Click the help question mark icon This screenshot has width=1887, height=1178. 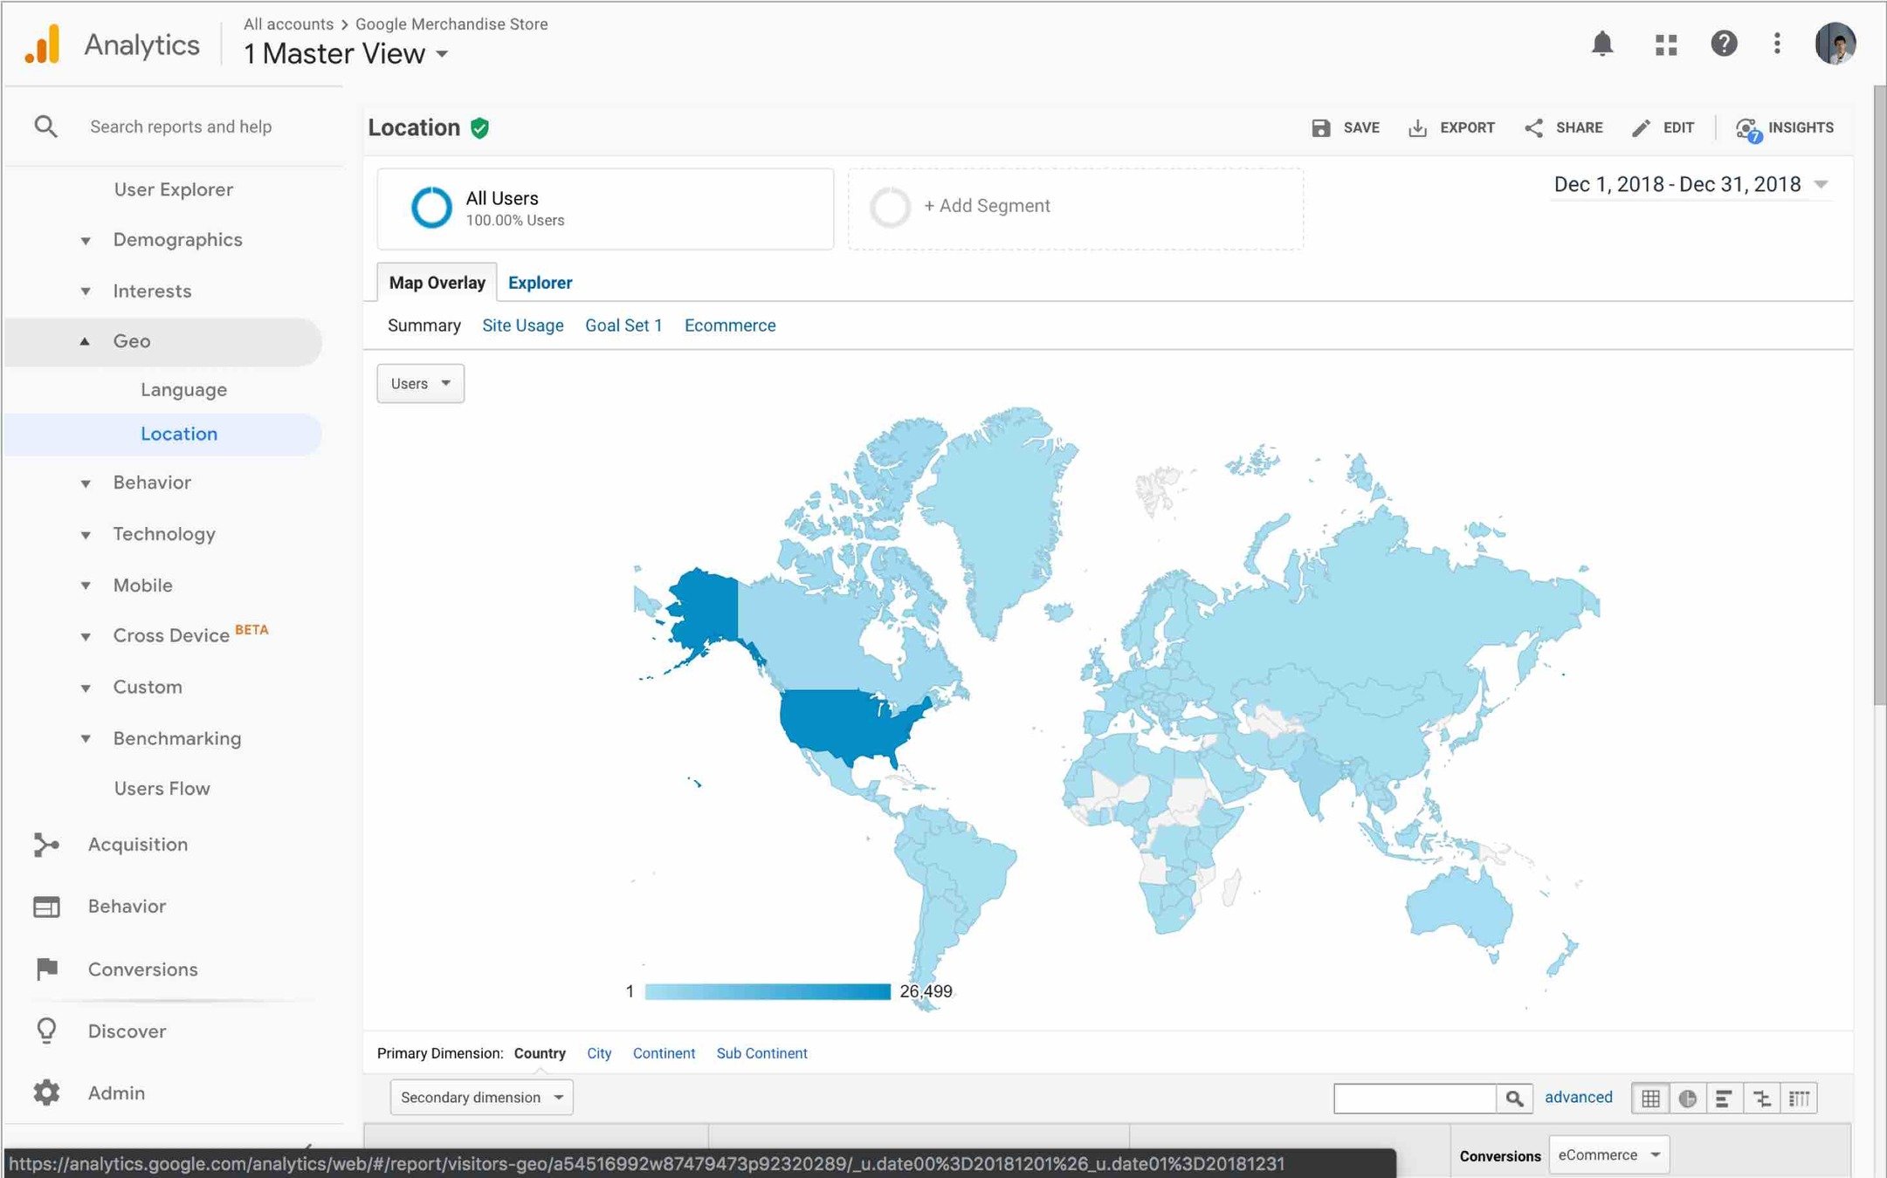click(x=1723, y=44)
